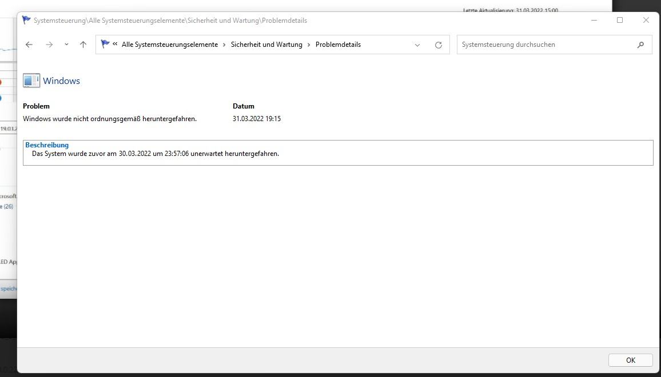Open Sicherheit und Wartung breadcrumb
The height and width of the screenshot is (377, 661).
266,45
